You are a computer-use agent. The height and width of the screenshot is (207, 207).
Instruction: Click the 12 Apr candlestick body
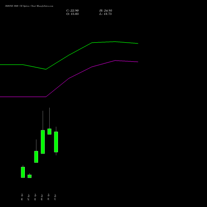(x=56, y=142)
